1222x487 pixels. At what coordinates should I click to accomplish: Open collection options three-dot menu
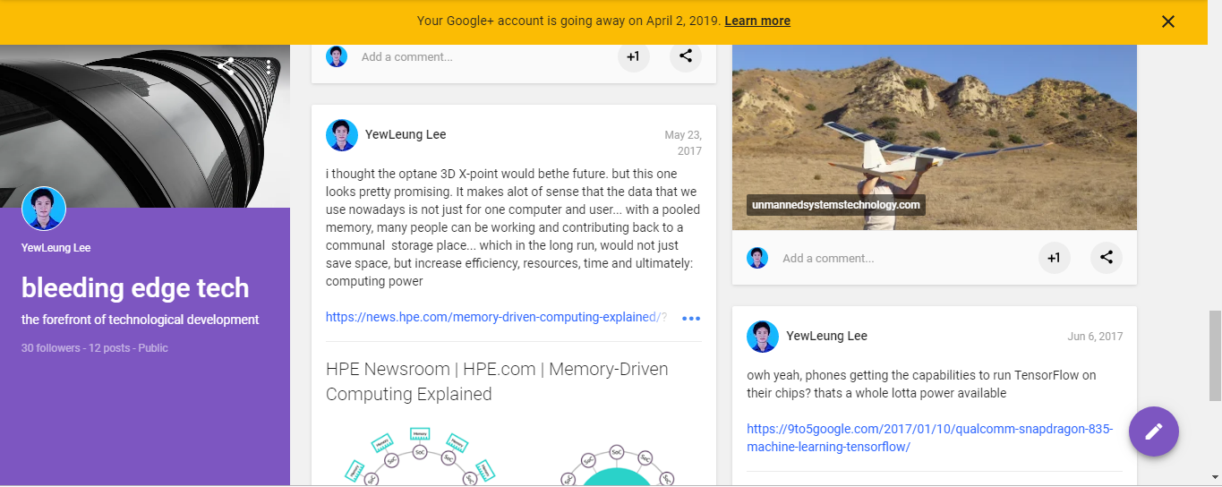269,66
